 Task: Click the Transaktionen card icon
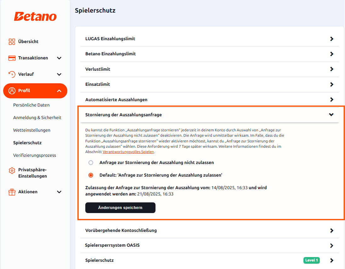[12, 58]
